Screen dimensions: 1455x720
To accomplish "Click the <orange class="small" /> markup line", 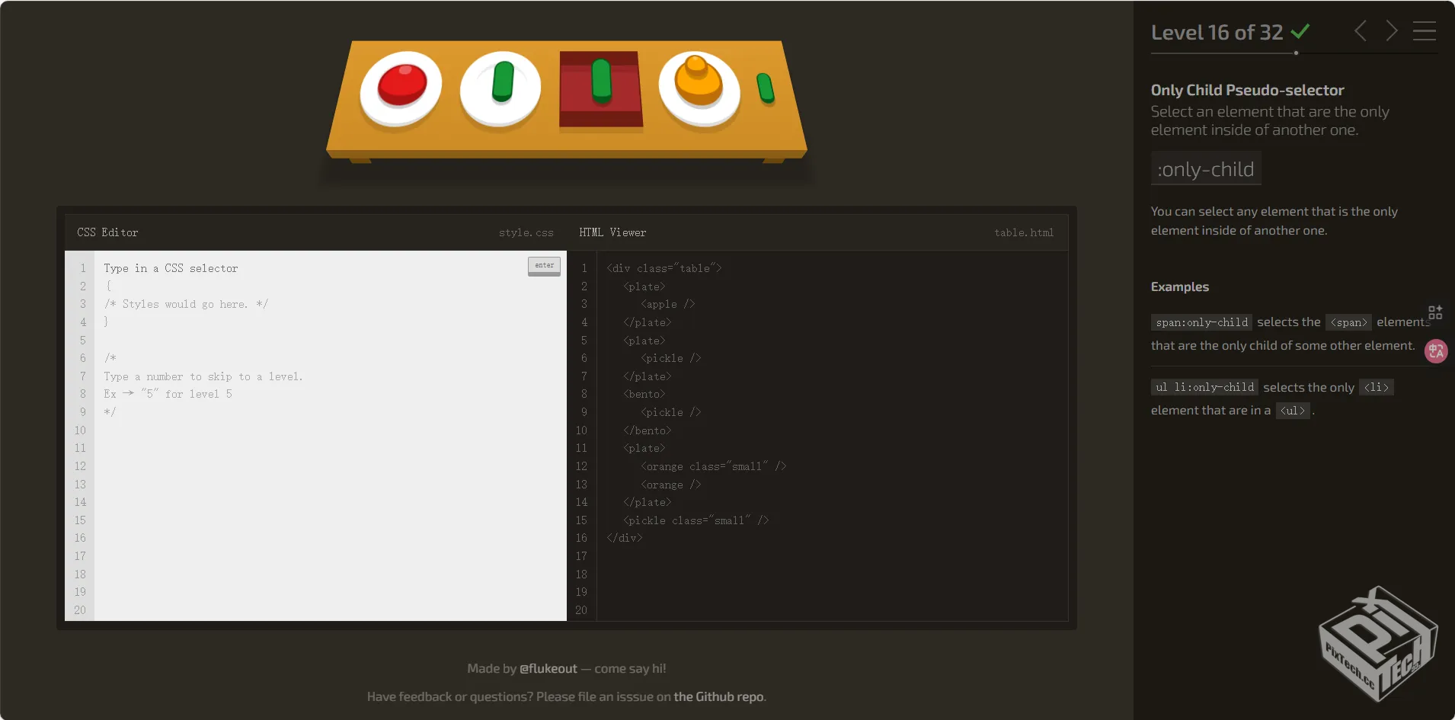I will pos(713,466).
